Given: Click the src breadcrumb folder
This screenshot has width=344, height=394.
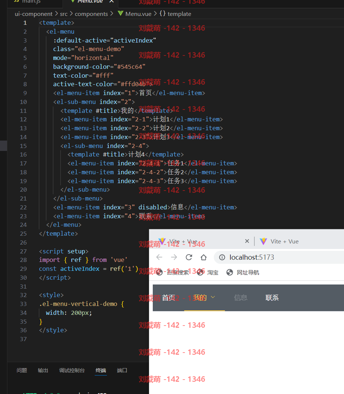Looking at the screenshot, I should pyautogui.click(x=64, y=14).
